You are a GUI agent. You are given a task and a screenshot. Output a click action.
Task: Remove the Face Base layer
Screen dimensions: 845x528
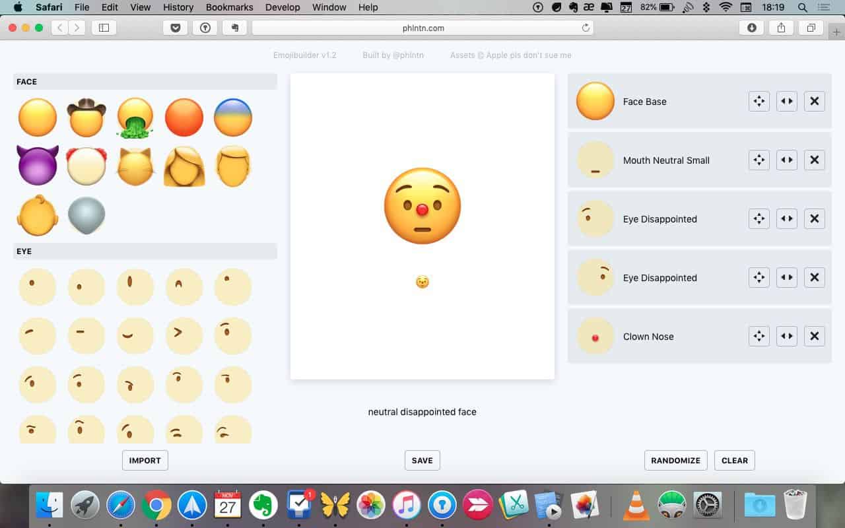(815, 101)
